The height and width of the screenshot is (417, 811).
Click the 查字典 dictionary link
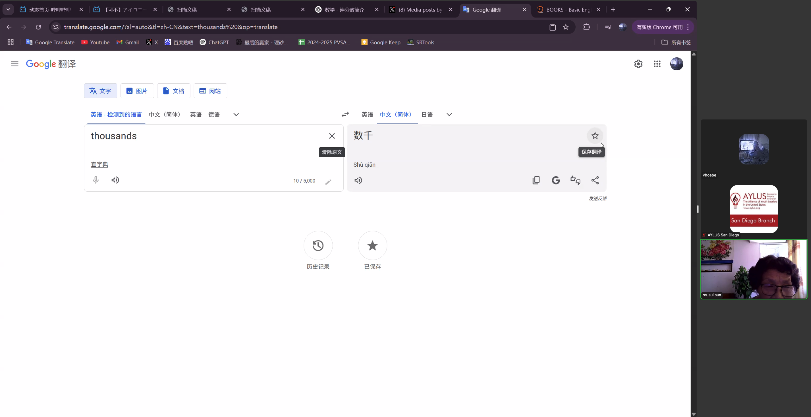(99, 164)
